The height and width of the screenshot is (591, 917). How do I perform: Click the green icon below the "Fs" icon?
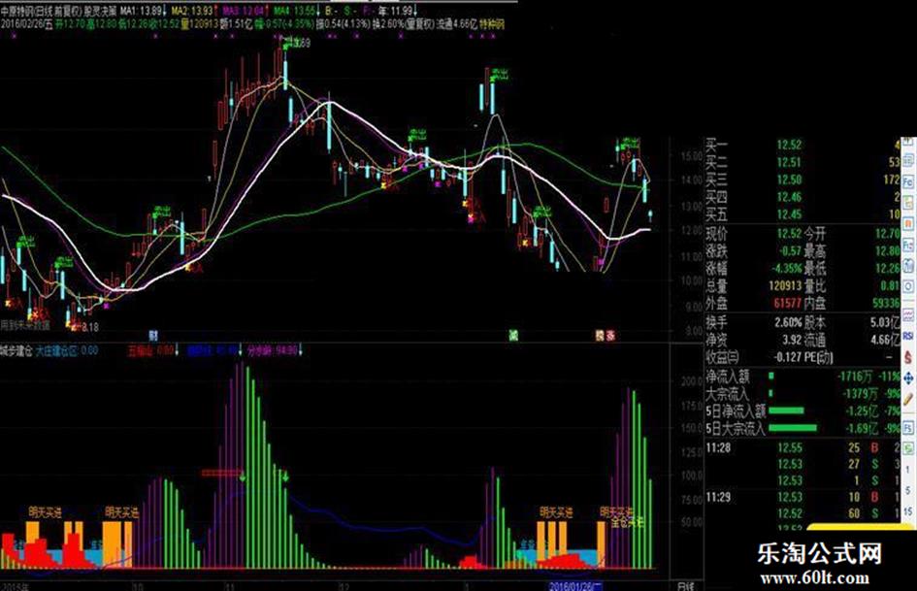click(908, 448)
